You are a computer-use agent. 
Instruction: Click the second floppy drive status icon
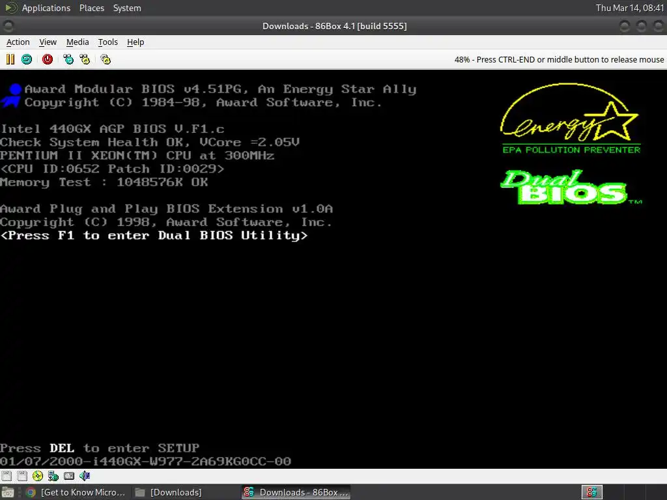click(x=22, y=476)
